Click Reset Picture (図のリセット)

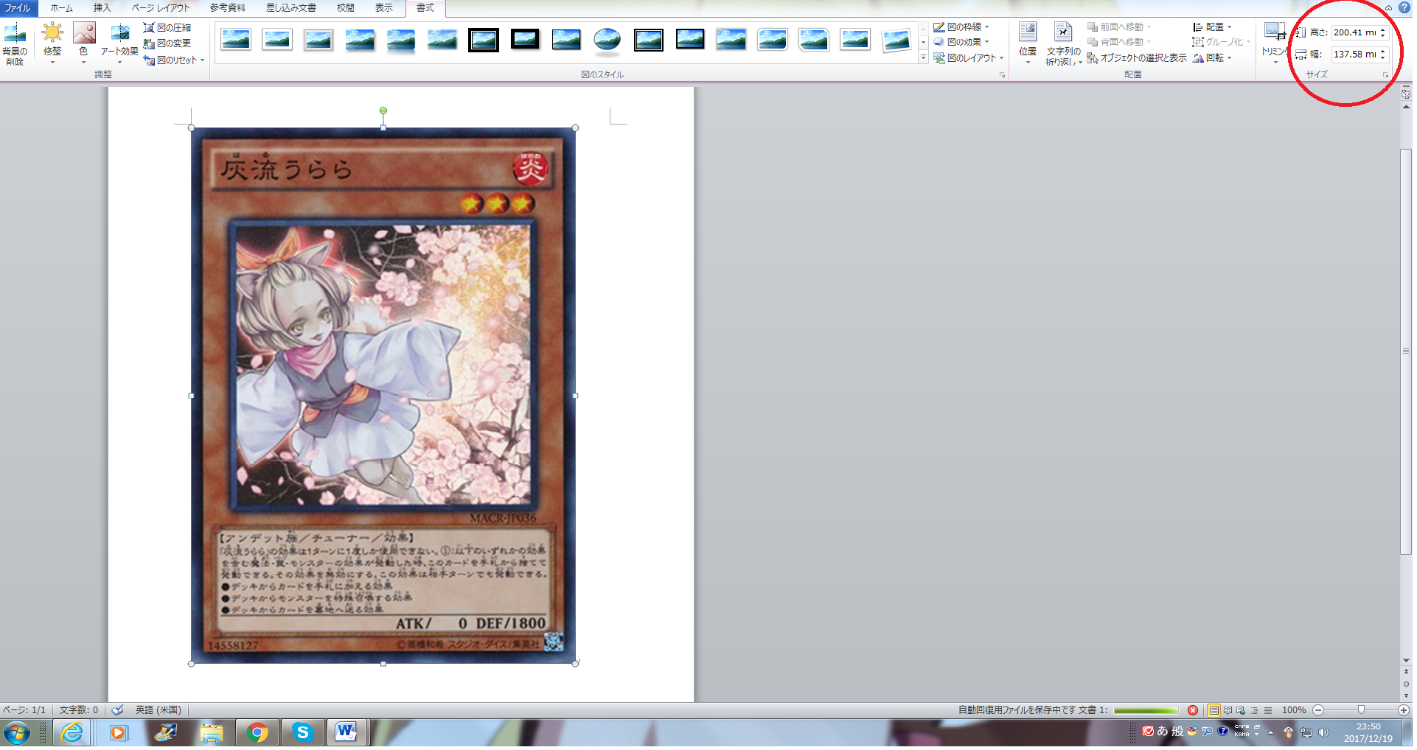[x=170, y=60]
